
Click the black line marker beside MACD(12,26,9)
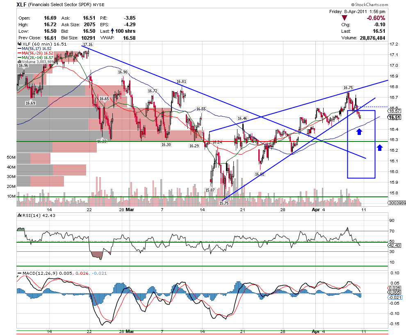(19, 273)
